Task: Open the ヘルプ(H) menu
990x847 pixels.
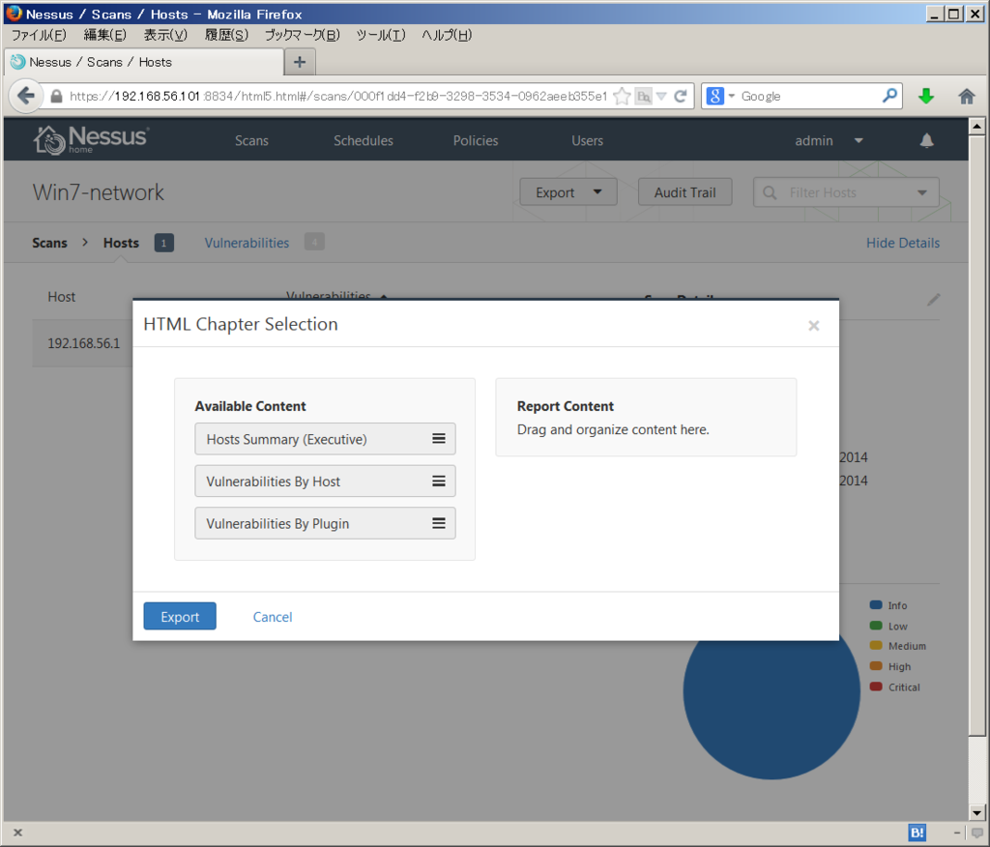Action: [x=447, y=35]
